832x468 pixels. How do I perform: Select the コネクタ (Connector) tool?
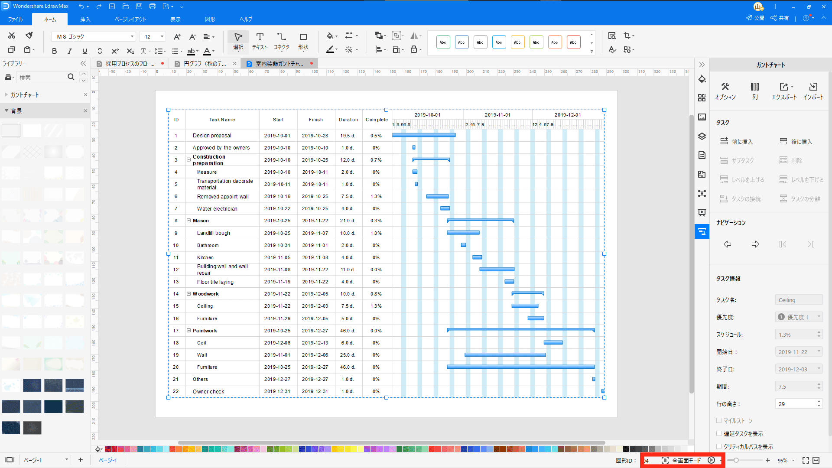pyautogui.click(x=281, y=37)
